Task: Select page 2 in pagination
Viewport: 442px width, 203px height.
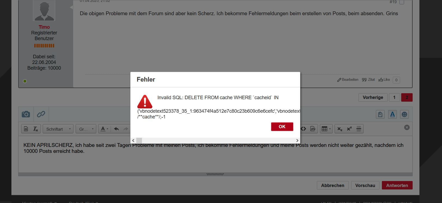Action: (x=407, y=97)
